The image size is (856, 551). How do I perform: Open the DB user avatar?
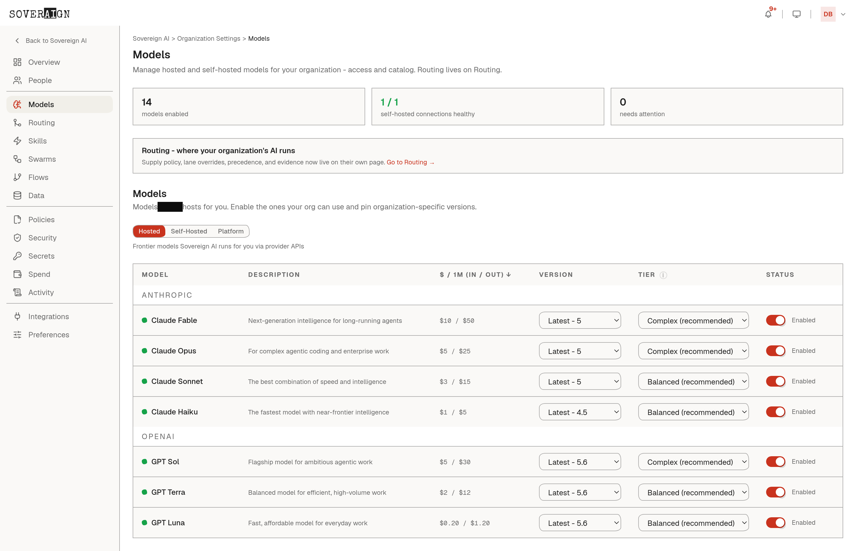(x=828, y=14)
